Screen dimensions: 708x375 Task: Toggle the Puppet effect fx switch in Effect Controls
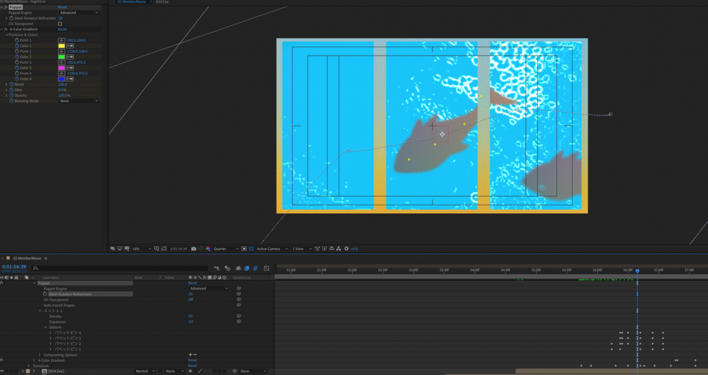pyautogui.click(x=5, y=7)
